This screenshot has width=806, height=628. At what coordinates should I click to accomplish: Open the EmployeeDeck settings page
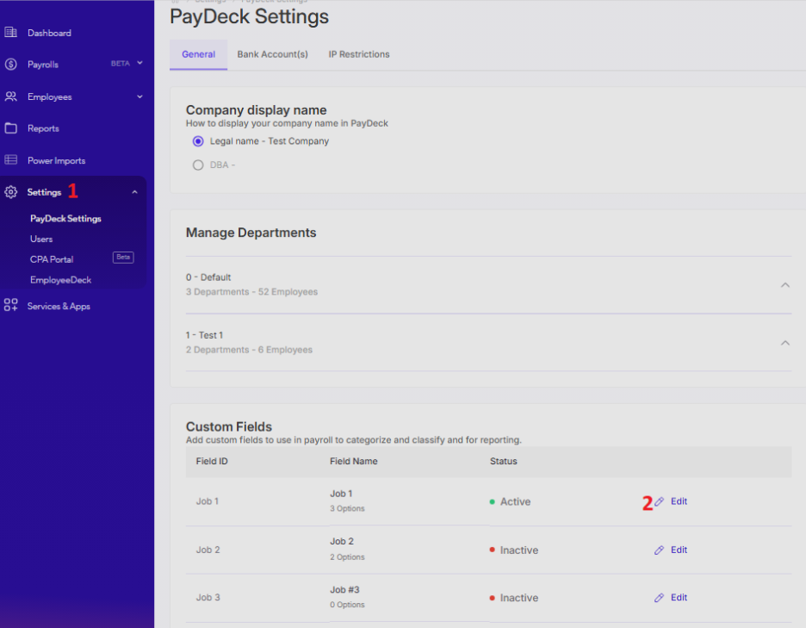(60, 280)
